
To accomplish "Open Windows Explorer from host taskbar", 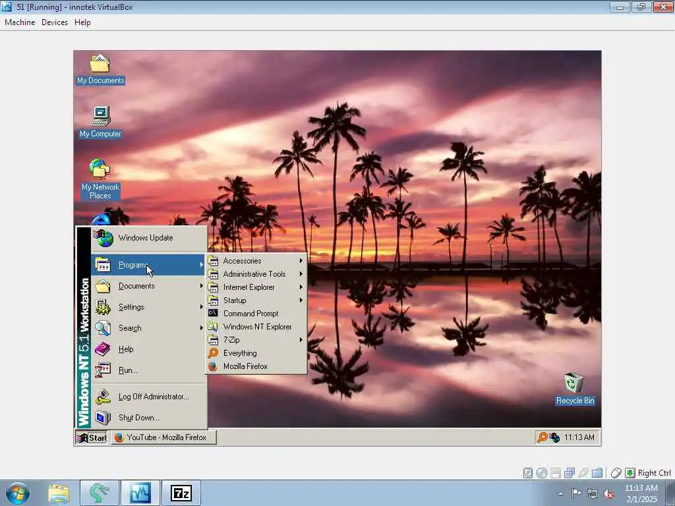I will [59, 493].
